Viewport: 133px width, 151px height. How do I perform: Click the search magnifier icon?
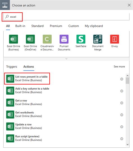(7, 17)
